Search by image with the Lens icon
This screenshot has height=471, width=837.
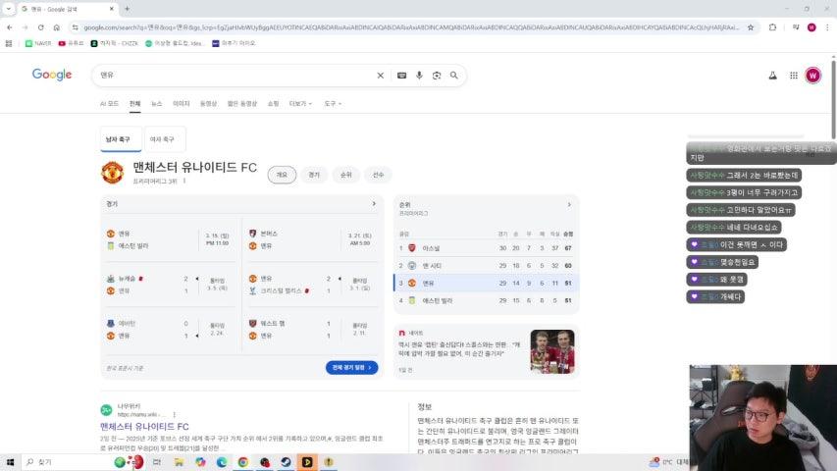click(x=437, y=76)
